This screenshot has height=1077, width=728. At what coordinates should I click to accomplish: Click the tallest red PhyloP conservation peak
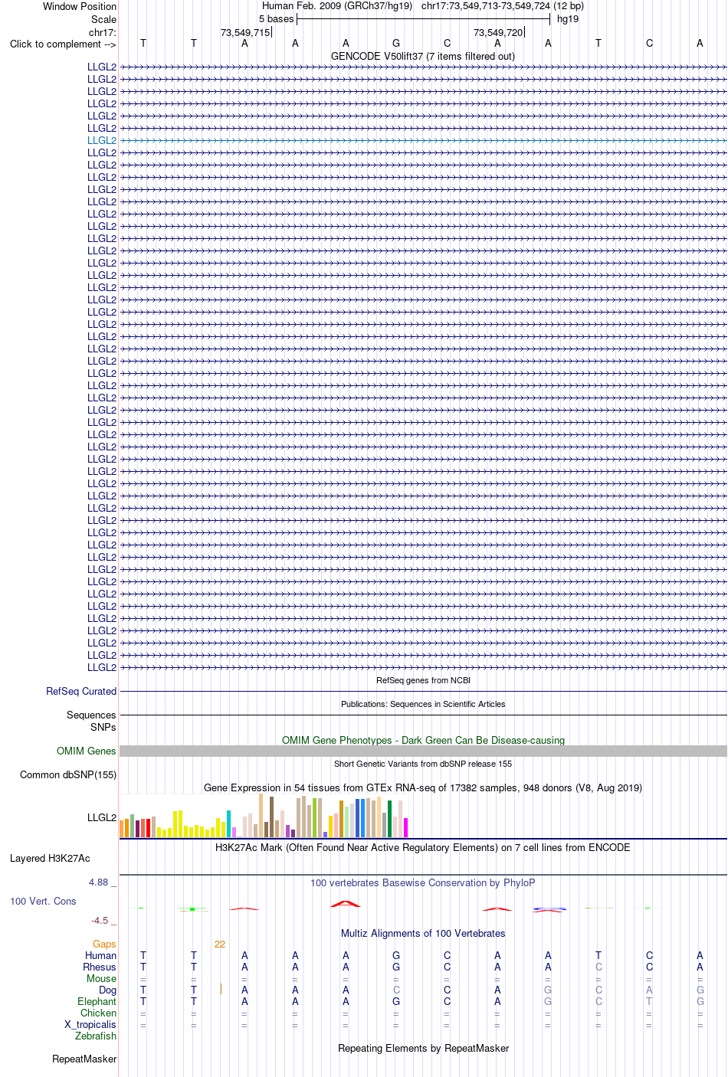pos(346,904)
